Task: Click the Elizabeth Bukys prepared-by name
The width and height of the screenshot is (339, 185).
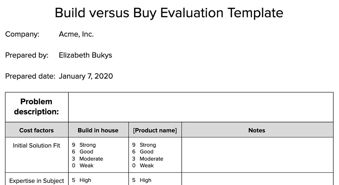Action: coord(85,55)
